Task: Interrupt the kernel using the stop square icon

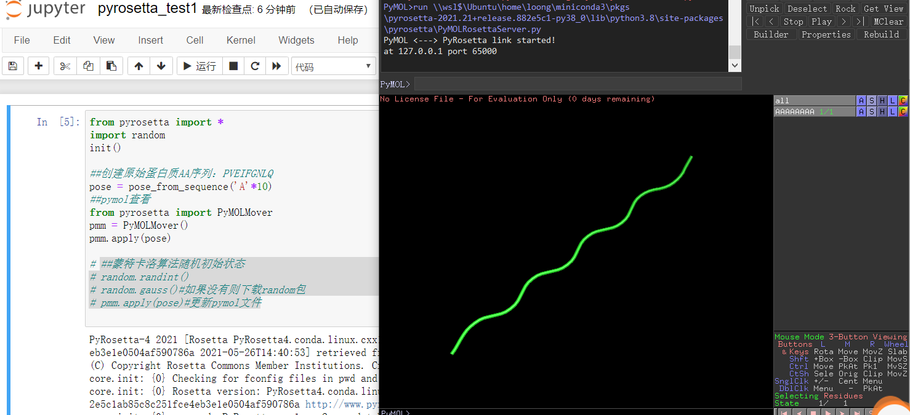Action: pyautogui.click(x=233, y=66)
